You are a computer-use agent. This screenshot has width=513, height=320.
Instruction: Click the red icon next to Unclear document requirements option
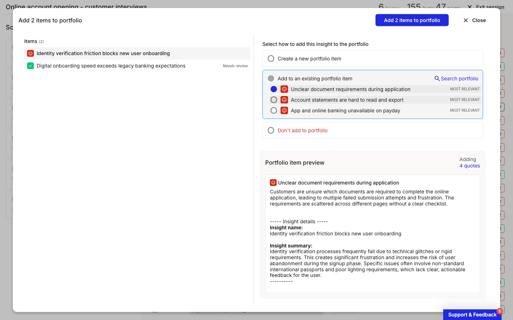(284, 89)
